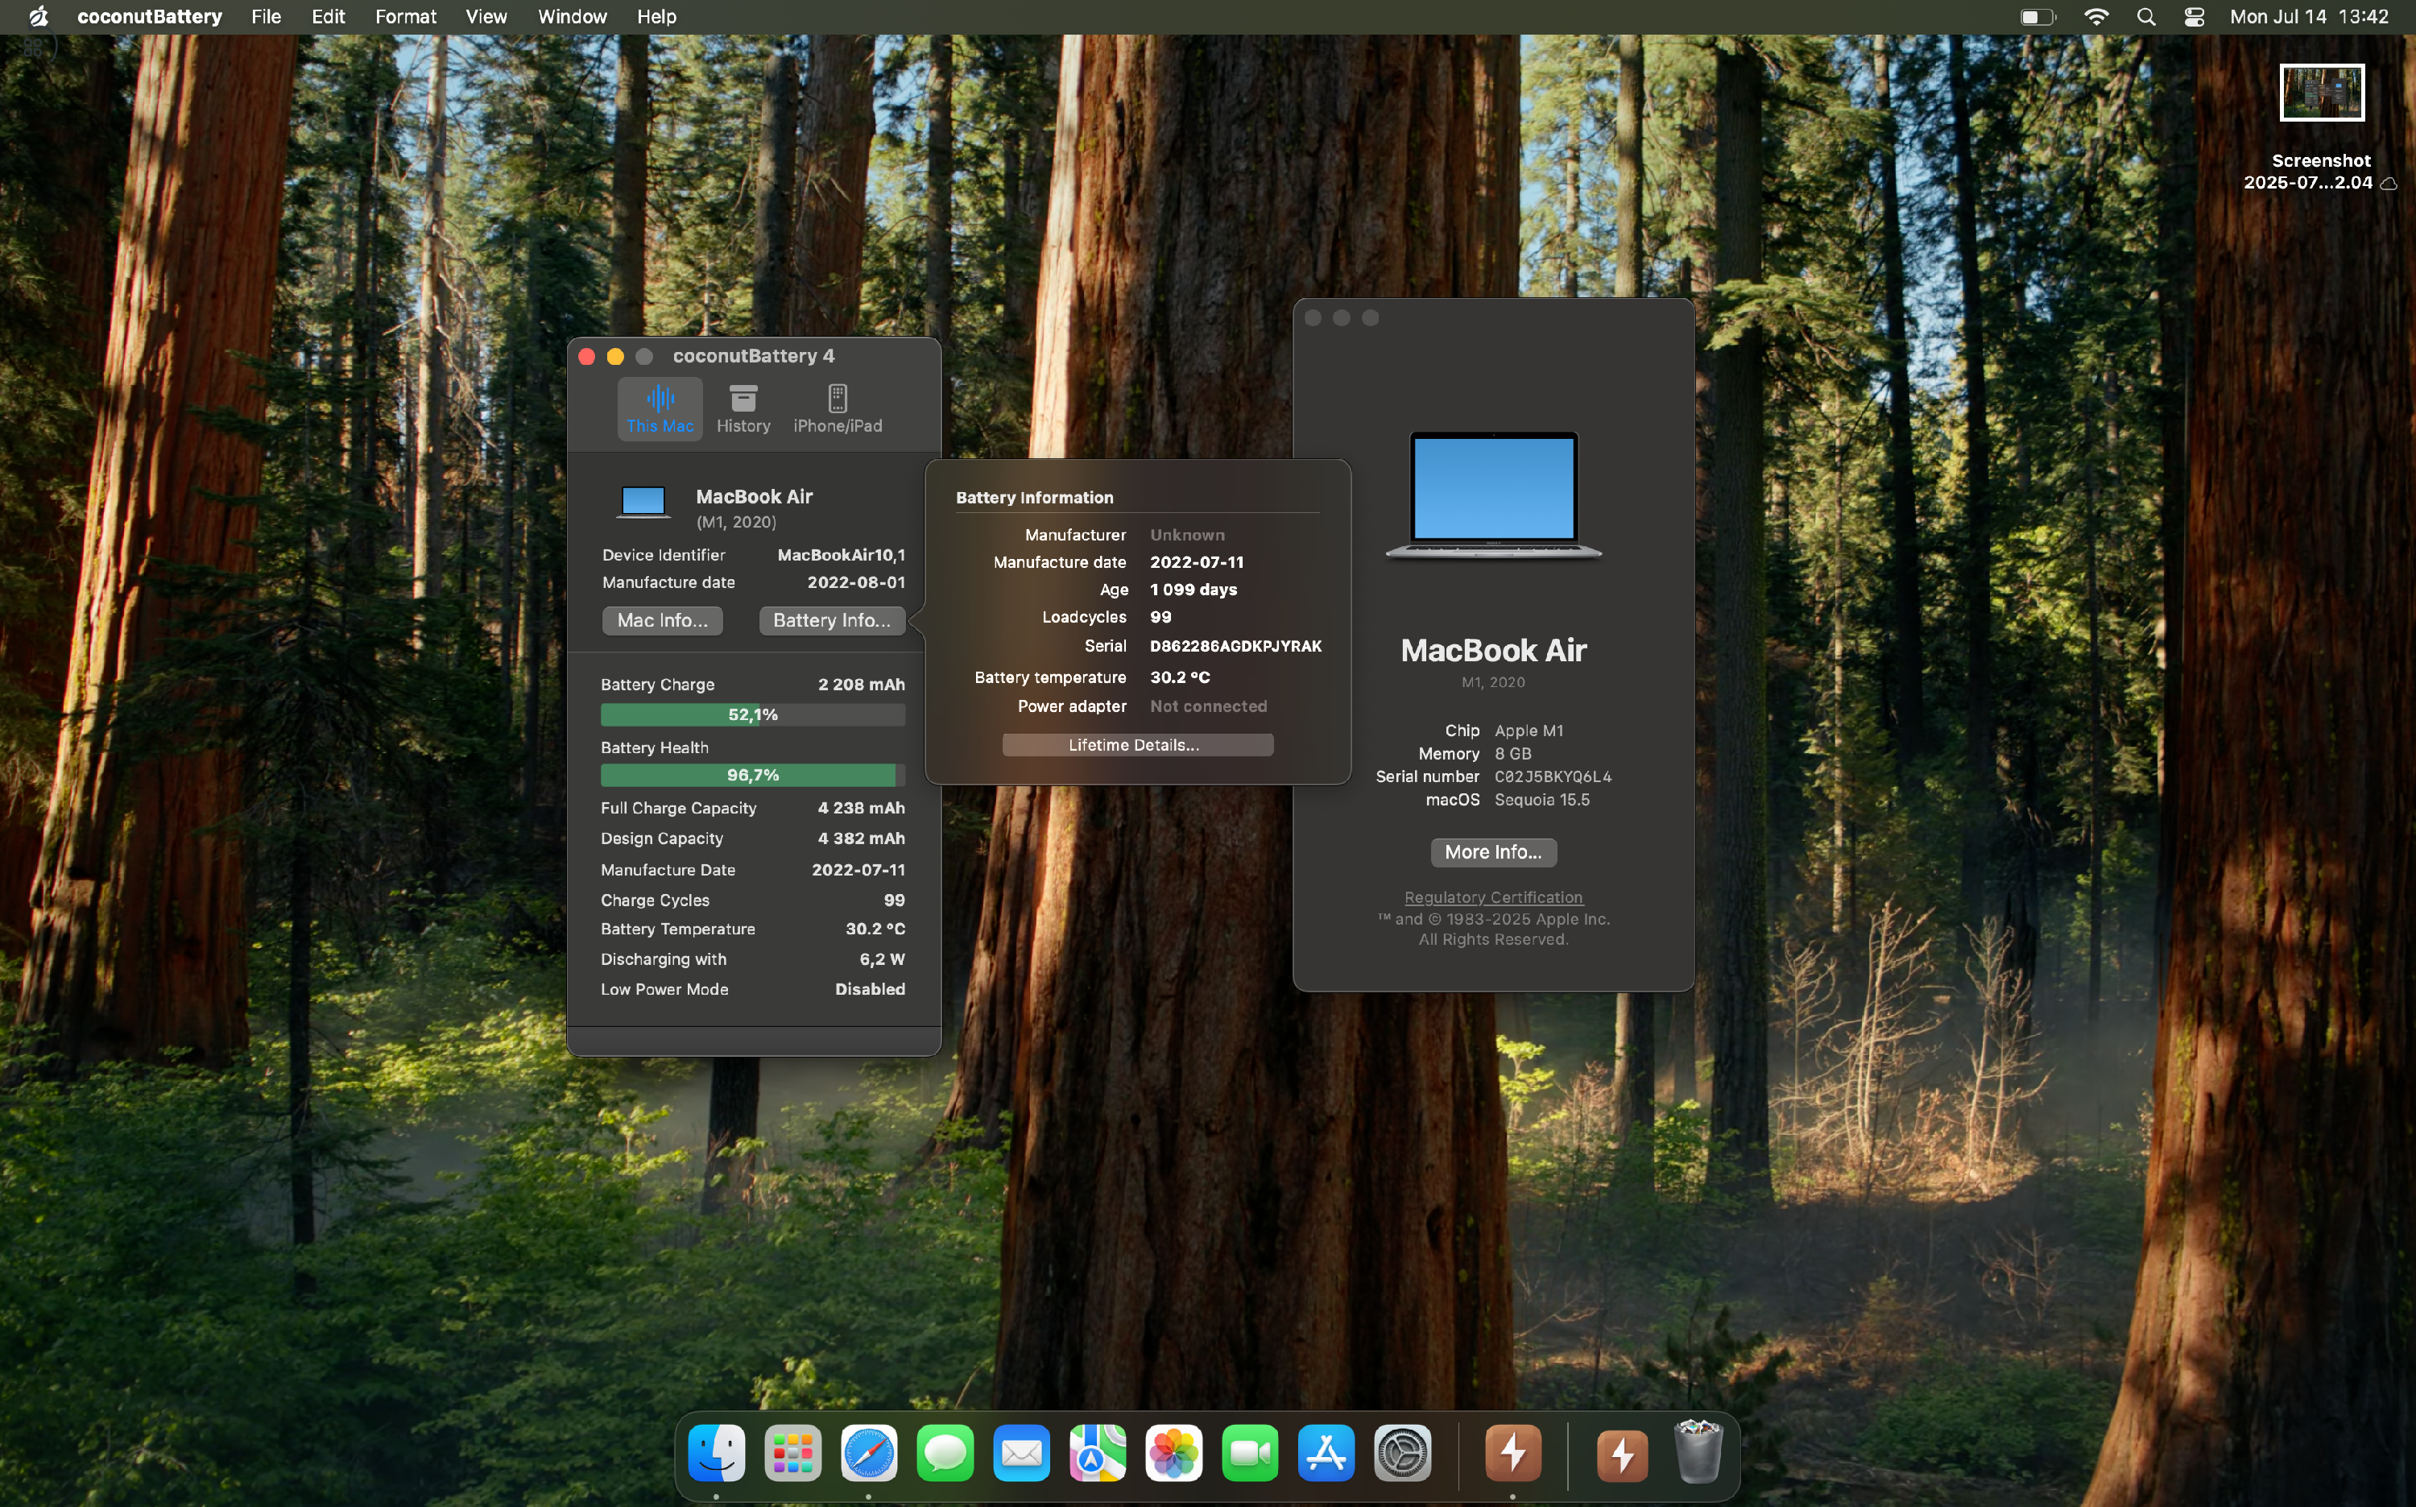
Task: Open the Edit menu
Action: click(x=328, y=17)
